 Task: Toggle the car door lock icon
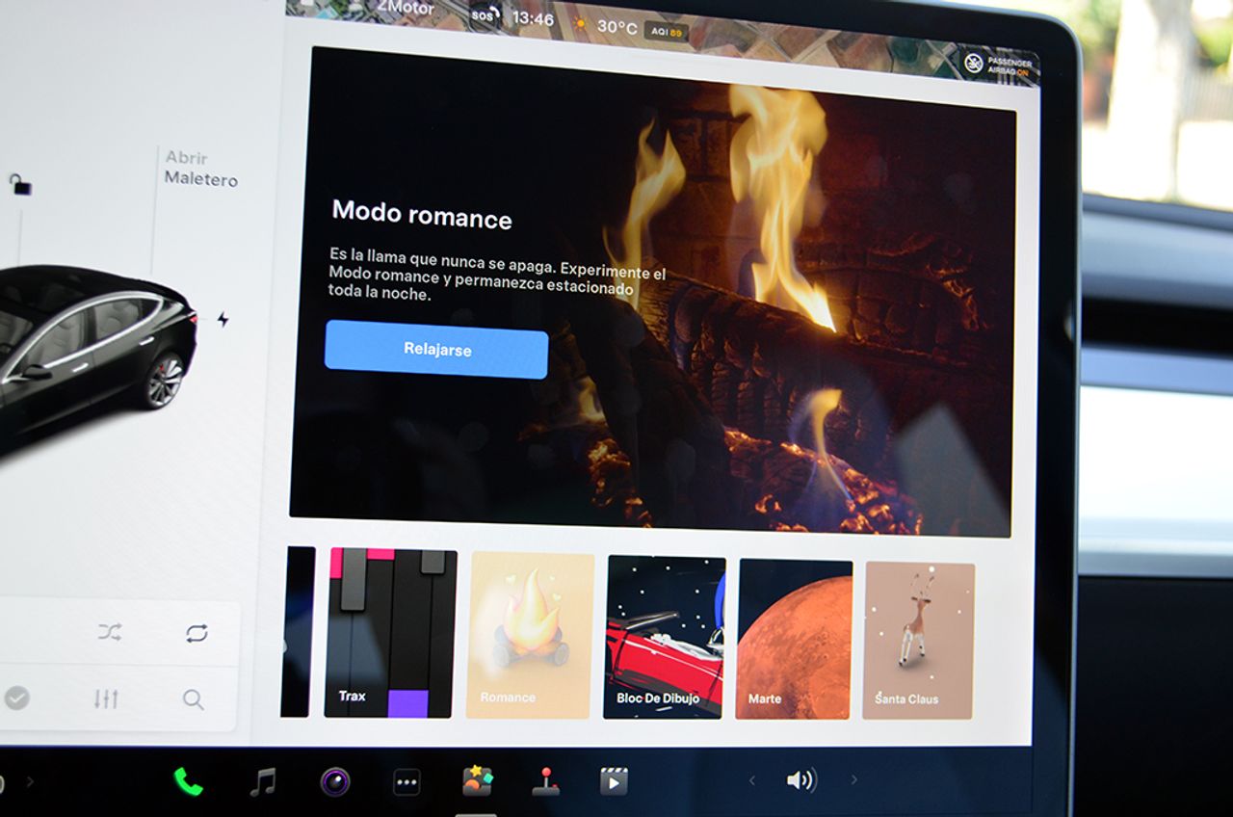tap(19, 184)
